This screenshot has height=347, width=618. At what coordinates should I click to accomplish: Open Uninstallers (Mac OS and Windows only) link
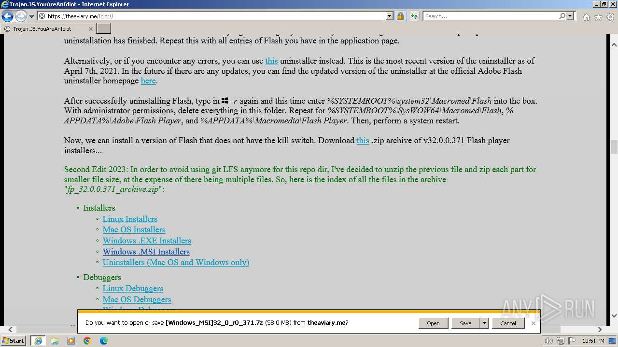click(x=176, y=262)
